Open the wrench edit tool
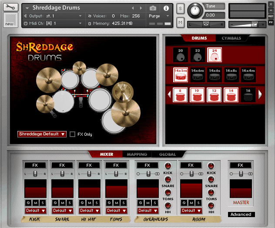Screen dimensions: 275x228 [10, 7]
